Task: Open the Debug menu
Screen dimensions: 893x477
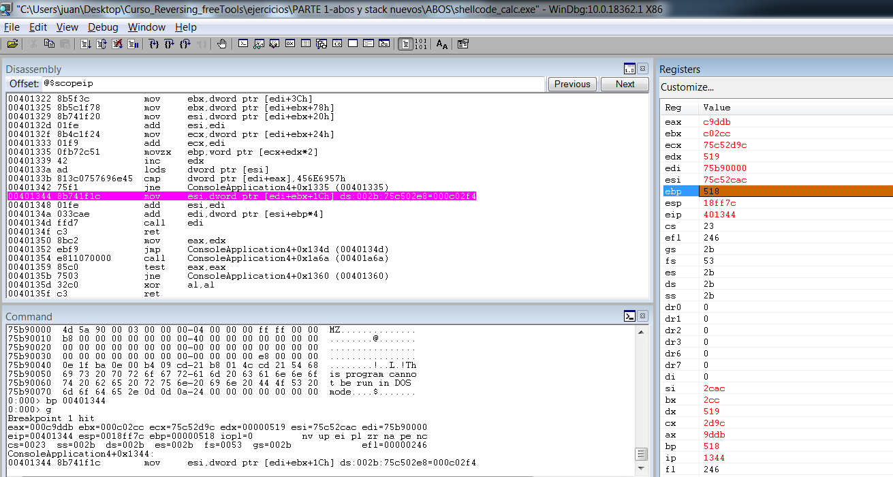Action: (102, 27)
